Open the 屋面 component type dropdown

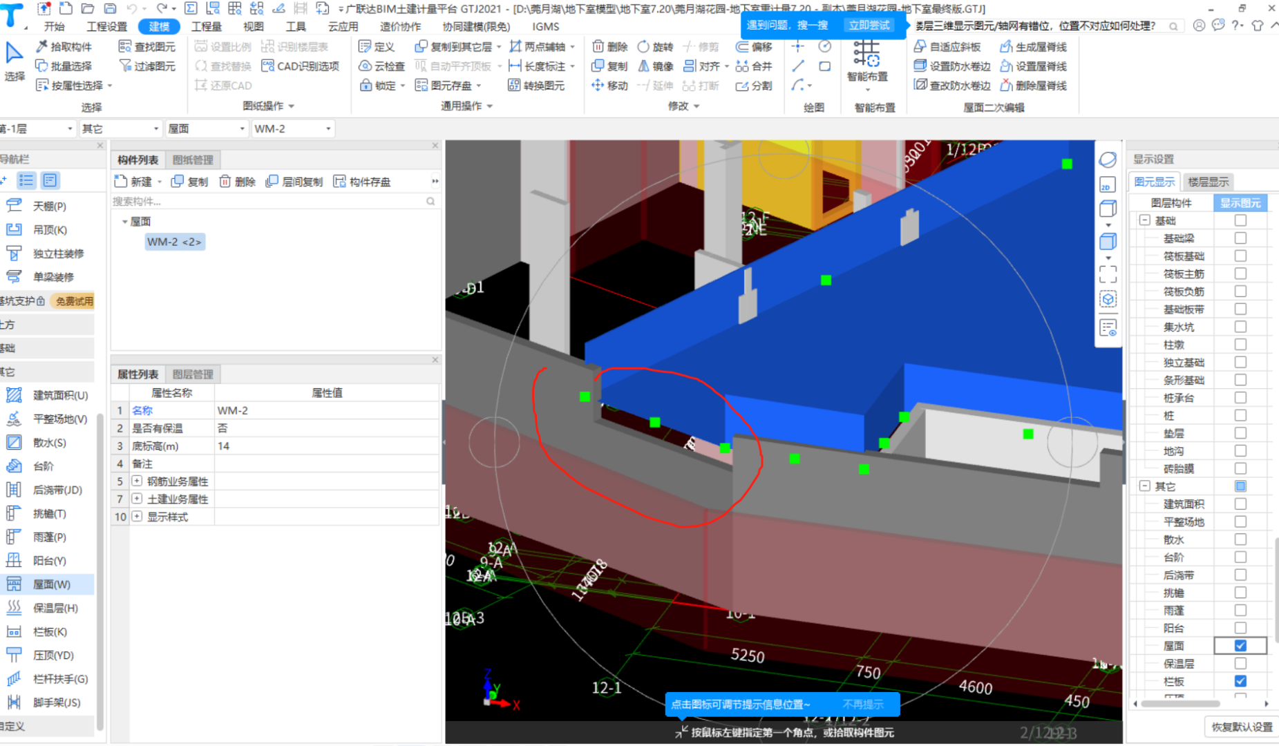(207, 128)
